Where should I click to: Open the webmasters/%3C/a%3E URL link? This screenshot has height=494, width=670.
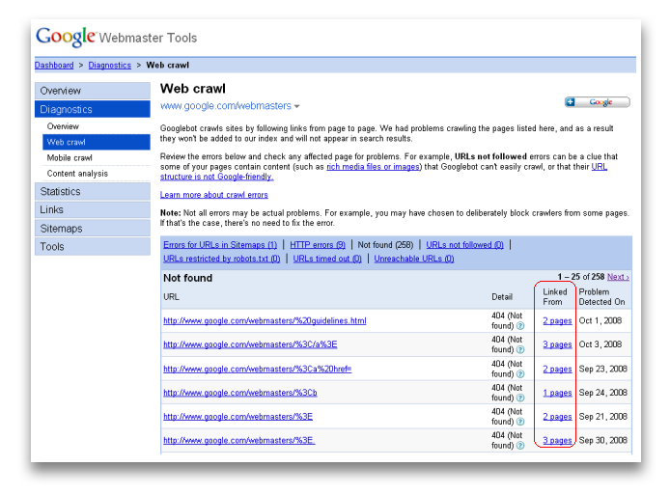(x=250, y=344)
